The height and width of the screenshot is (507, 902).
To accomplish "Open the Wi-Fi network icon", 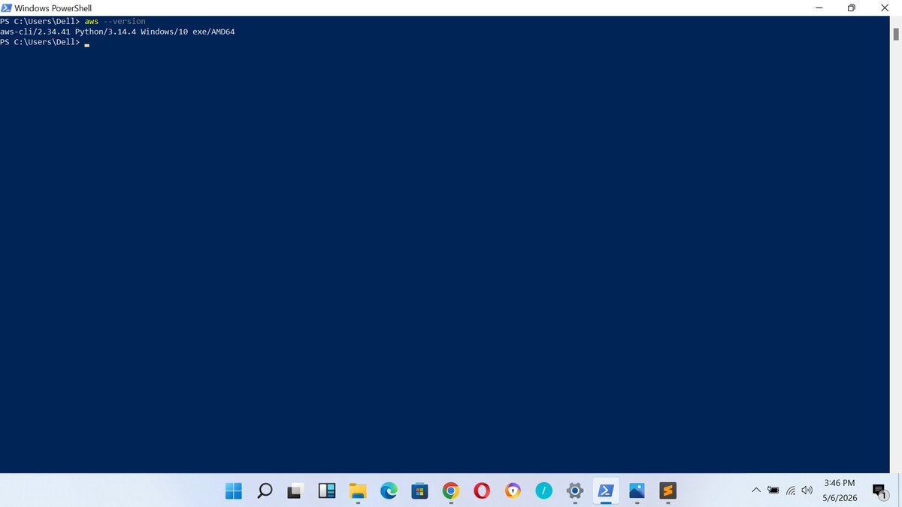I will pos(791,490).
